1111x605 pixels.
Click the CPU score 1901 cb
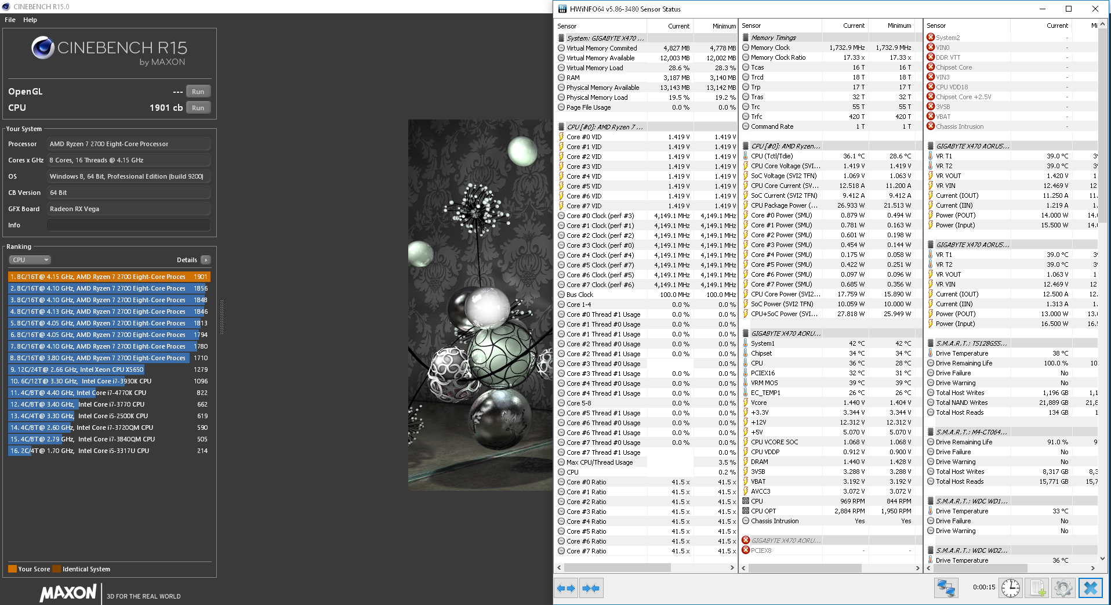(166, 108)
